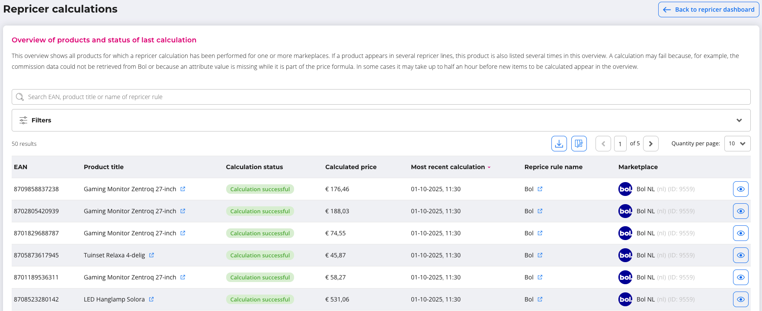Screen dimensions: 762x311
Task: Open the column settings icon
Action: 579,144
